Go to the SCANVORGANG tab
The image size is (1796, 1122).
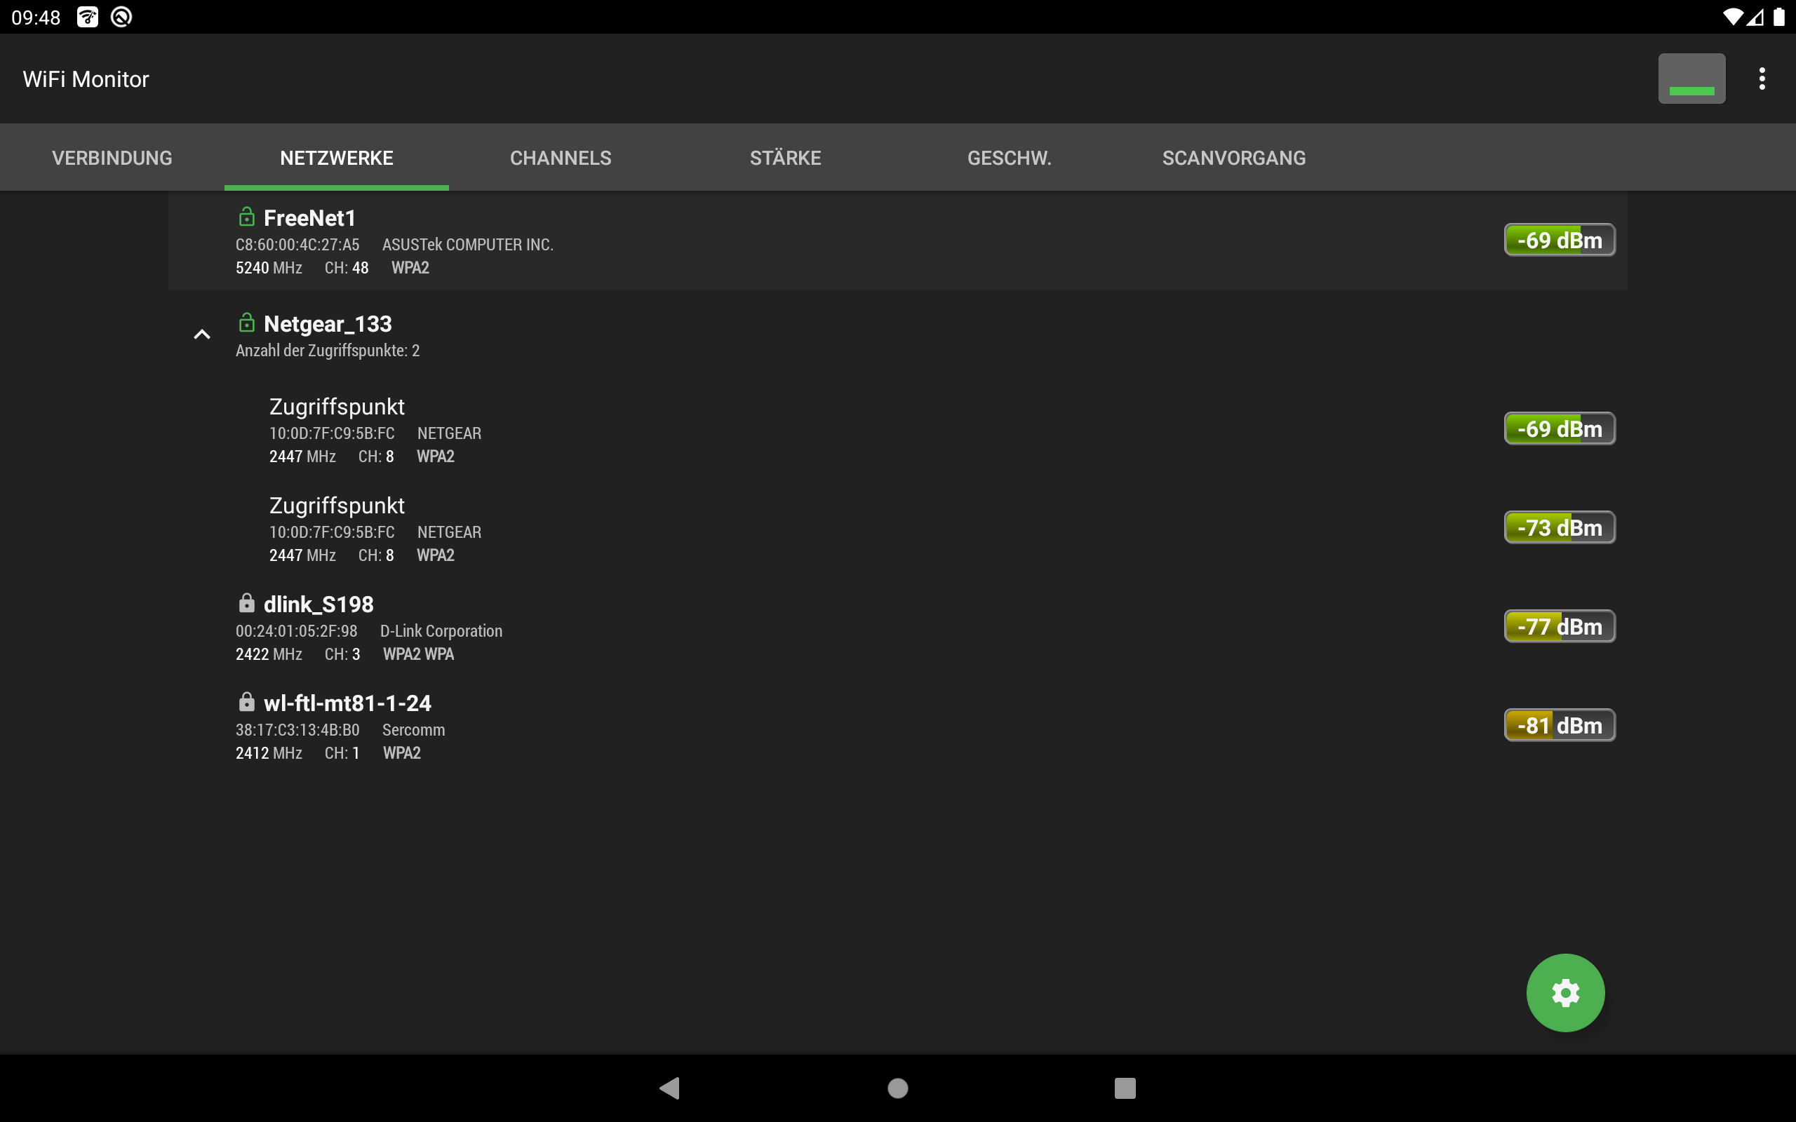(1233, 157)
